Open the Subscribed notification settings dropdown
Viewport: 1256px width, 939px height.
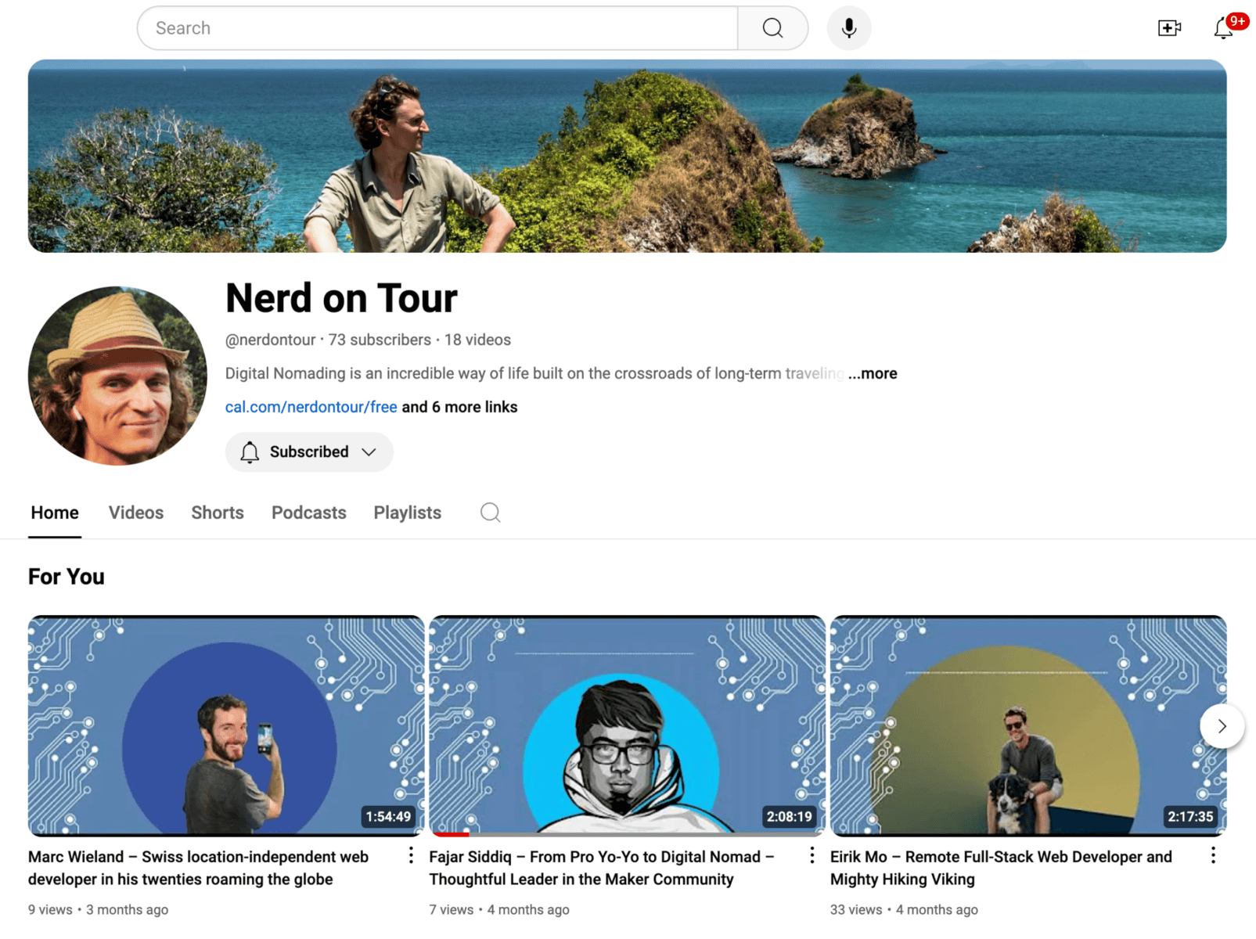pos(369,452)
